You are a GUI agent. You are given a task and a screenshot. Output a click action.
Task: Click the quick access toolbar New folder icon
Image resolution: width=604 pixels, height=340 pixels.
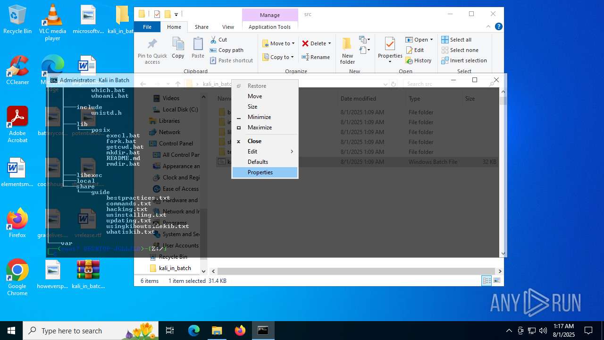(x=168, y=14)
